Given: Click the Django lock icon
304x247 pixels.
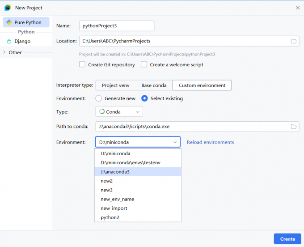Looking at the screenshot, I should coord(9,41).
